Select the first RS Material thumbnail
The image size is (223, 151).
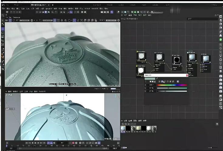point(123,128)
